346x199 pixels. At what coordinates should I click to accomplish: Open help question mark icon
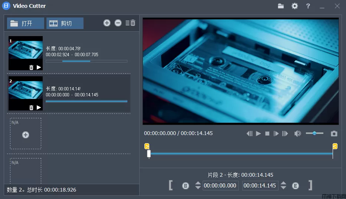[x=308, y=6]
